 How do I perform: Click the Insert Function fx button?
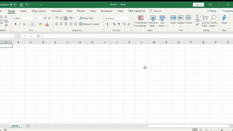38,36
